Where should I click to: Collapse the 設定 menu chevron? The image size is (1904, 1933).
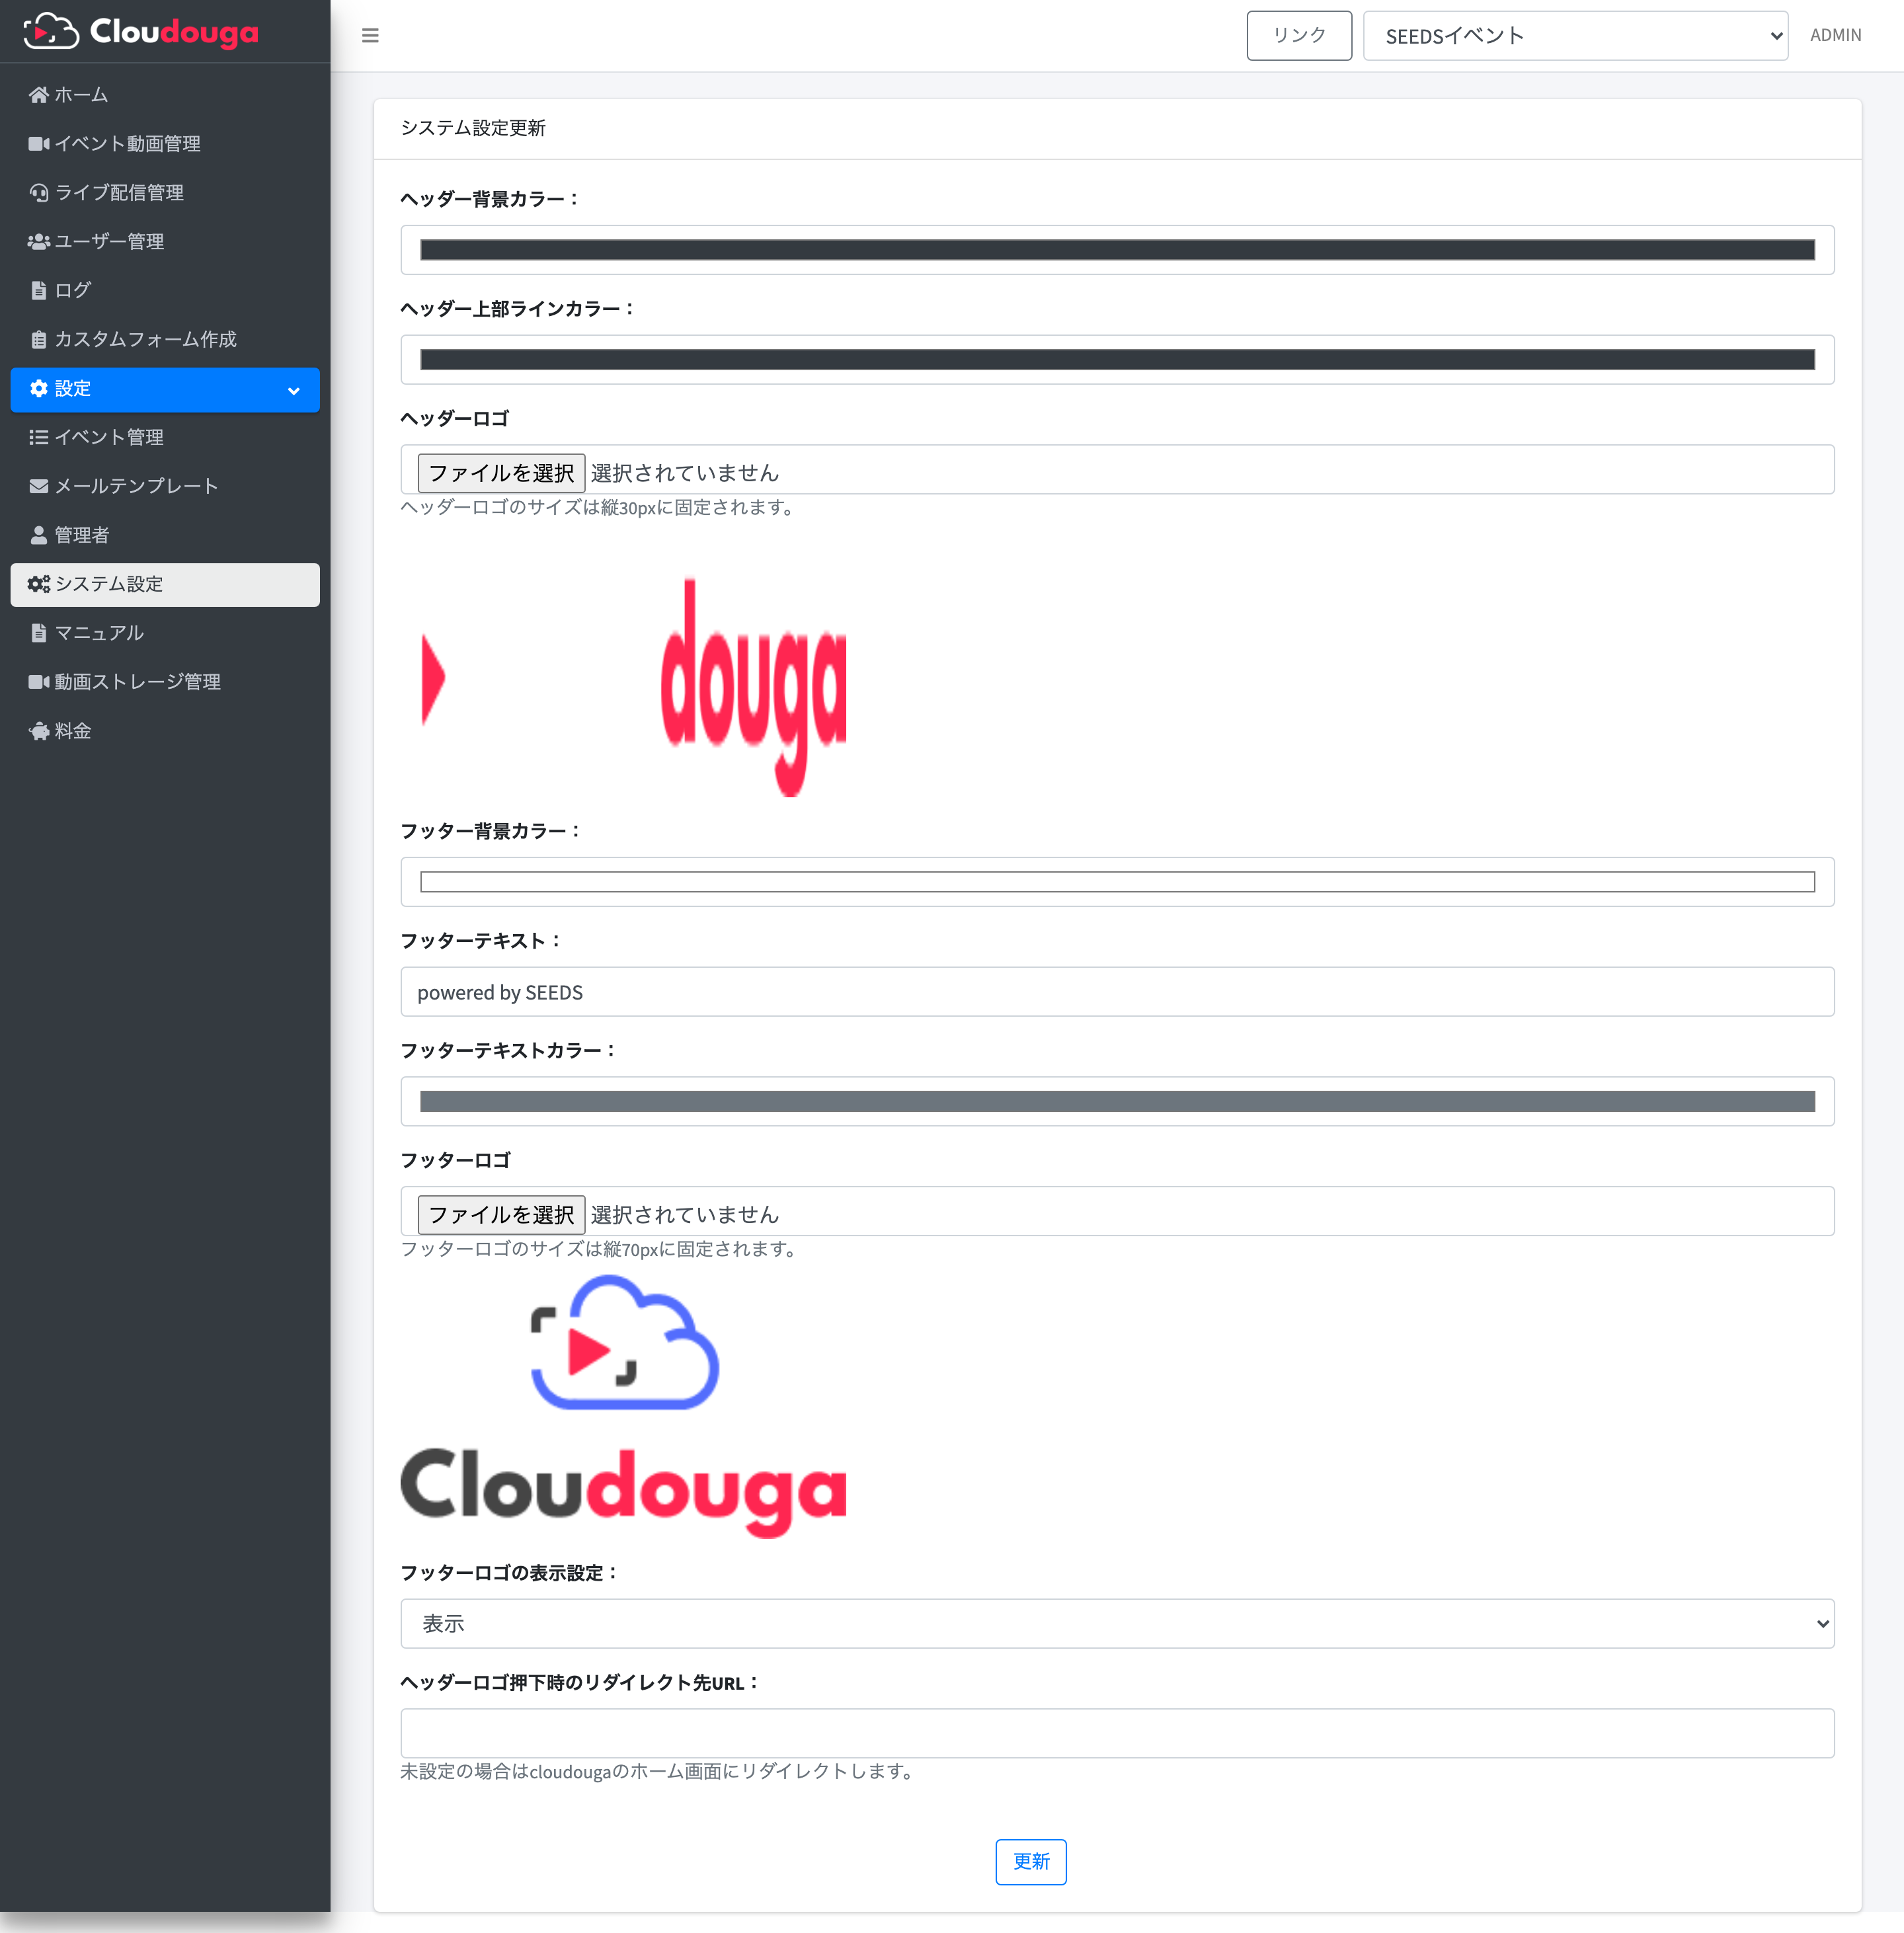(x=294, y=391)
